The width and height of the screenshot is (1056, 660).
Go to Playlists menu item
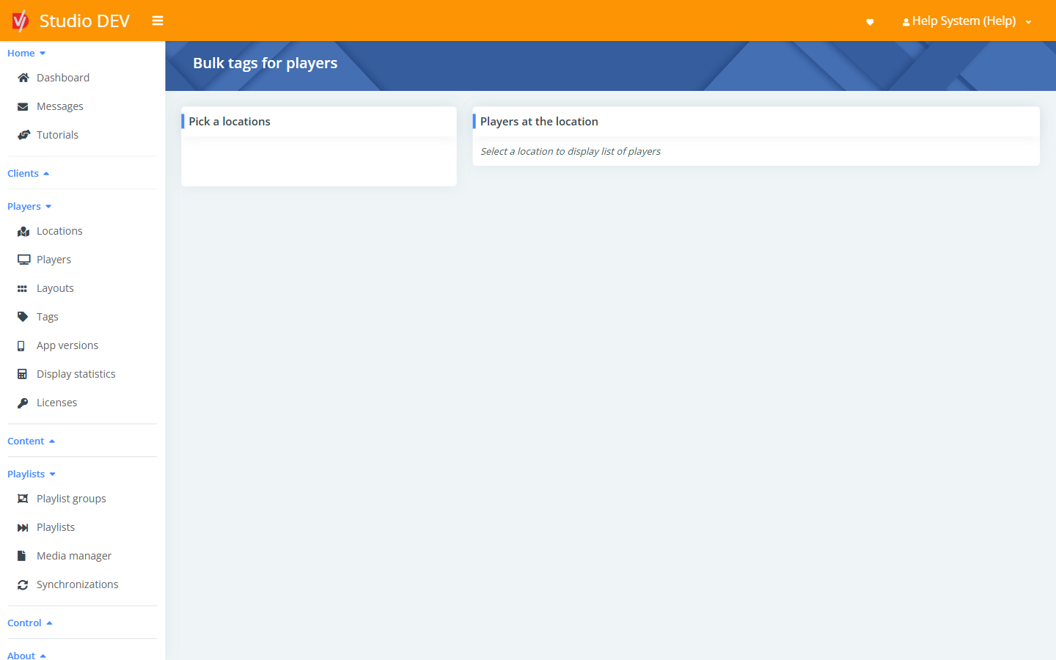pyautogui.click(x=56, y=527)
